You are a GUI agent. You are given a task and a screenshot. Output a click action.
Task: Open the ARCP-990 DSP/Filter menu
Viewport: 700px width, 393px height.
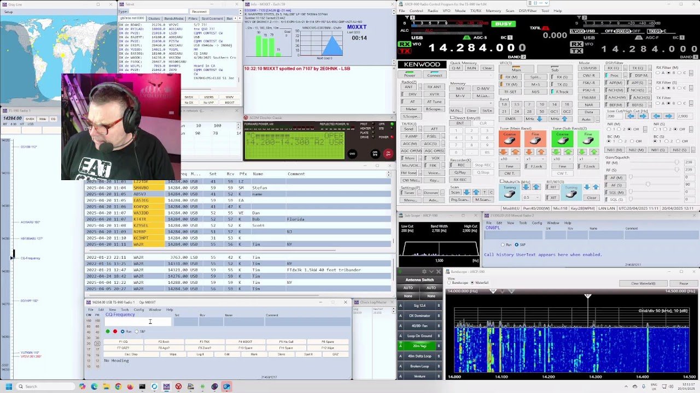528,11
